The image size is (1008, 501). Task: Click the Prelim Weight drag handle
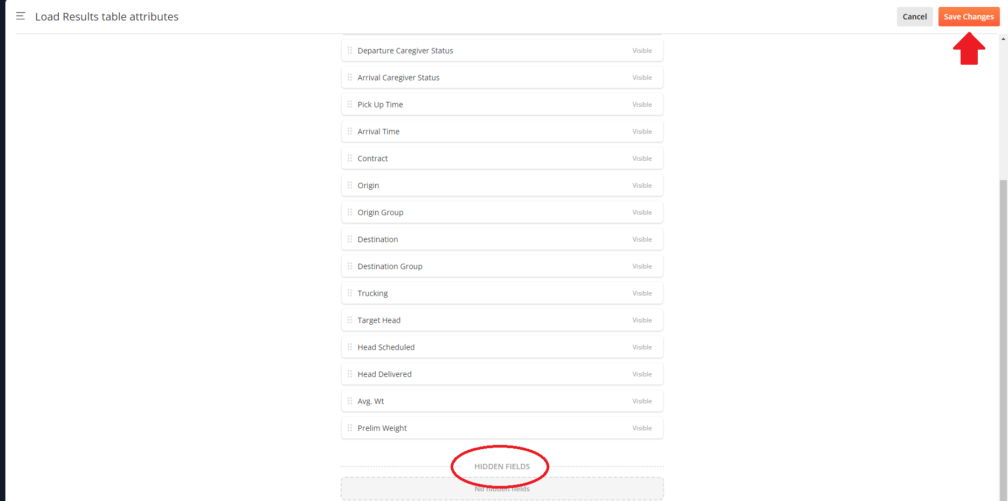350,428
